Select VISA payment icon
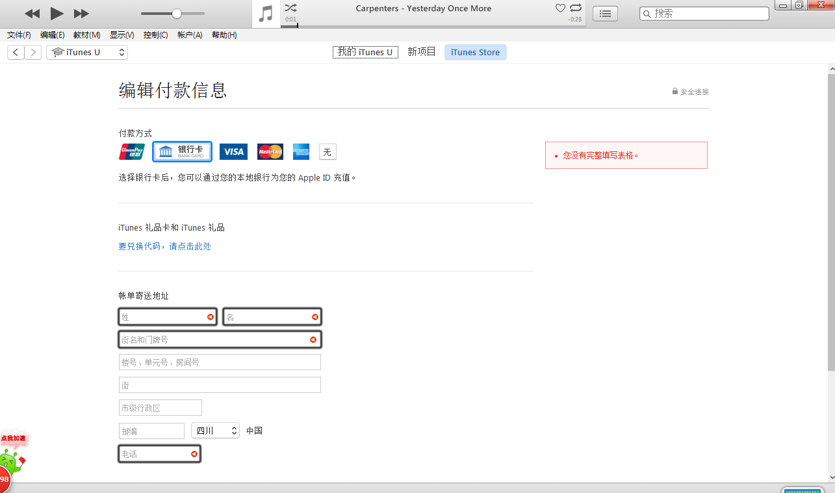This screenshot has height=493, width=835. (x=233, y=152)
